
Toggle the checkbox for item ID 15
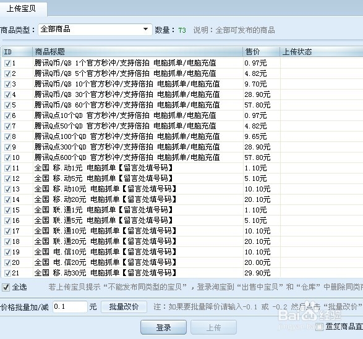click(7, 210)
